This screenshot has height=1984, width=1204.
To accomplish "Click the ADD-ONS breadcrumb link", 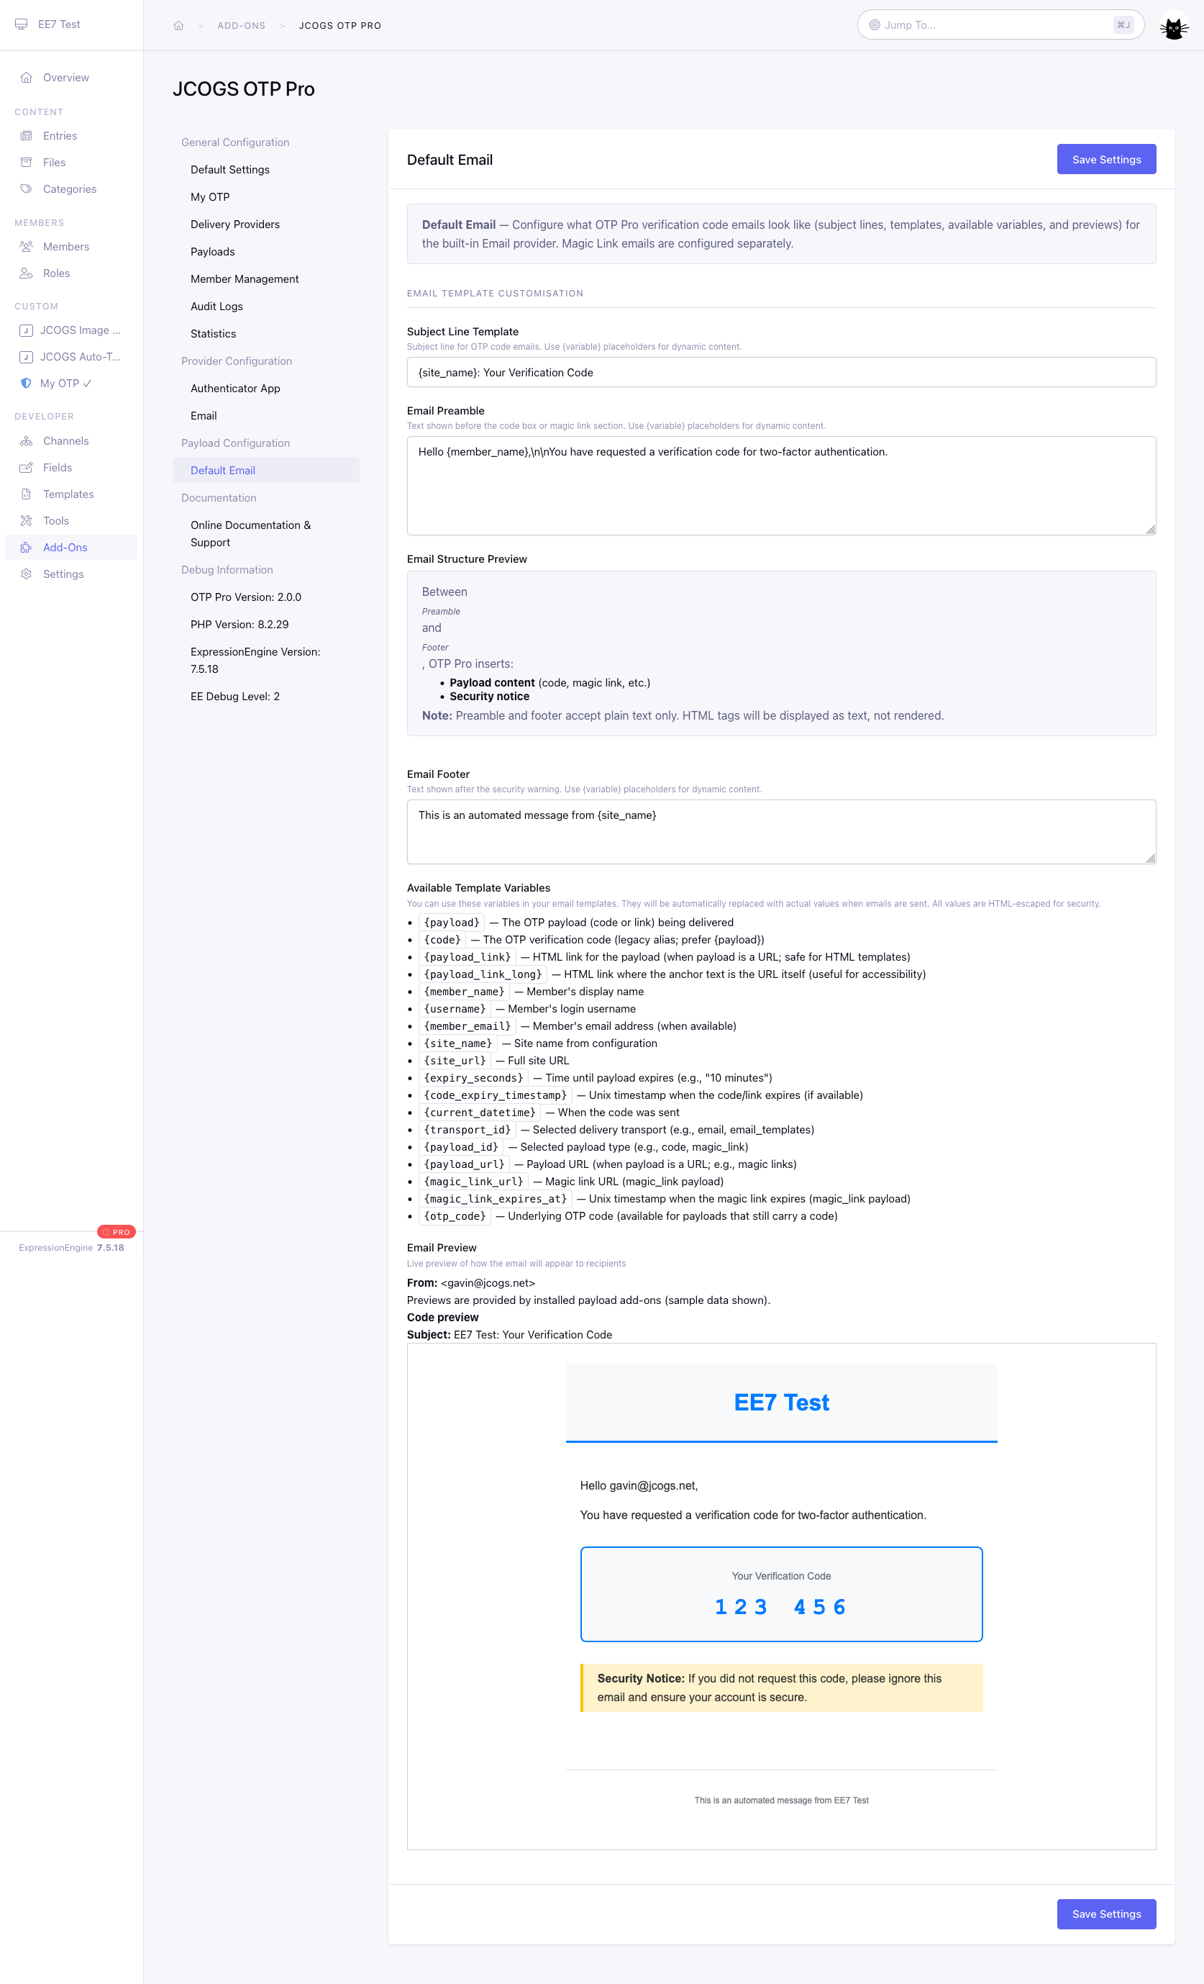I will point(242,26).
